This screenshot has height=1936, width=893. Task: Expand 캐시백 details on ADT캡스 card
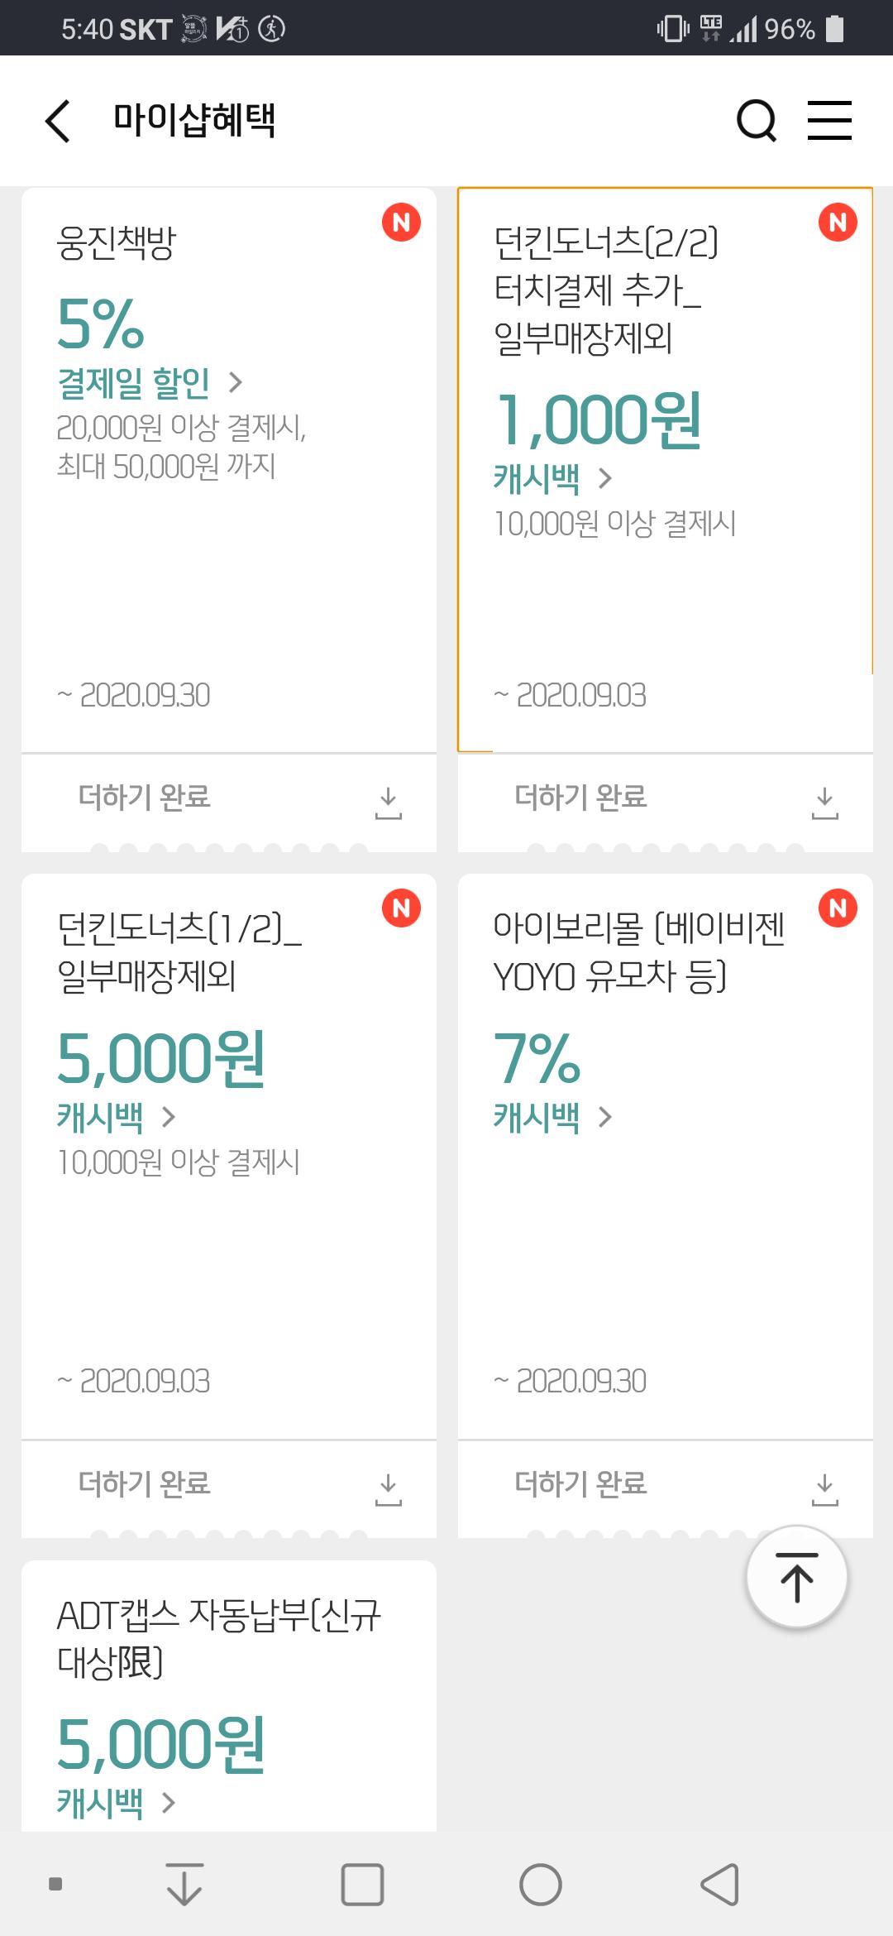coord(116,1803)
